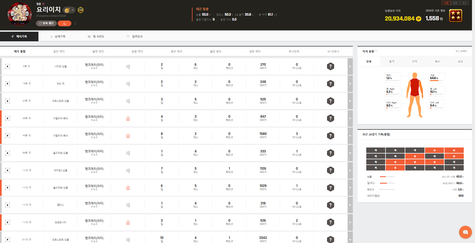
Task: Click the VVIP badge icon
Action: point(80,10)
